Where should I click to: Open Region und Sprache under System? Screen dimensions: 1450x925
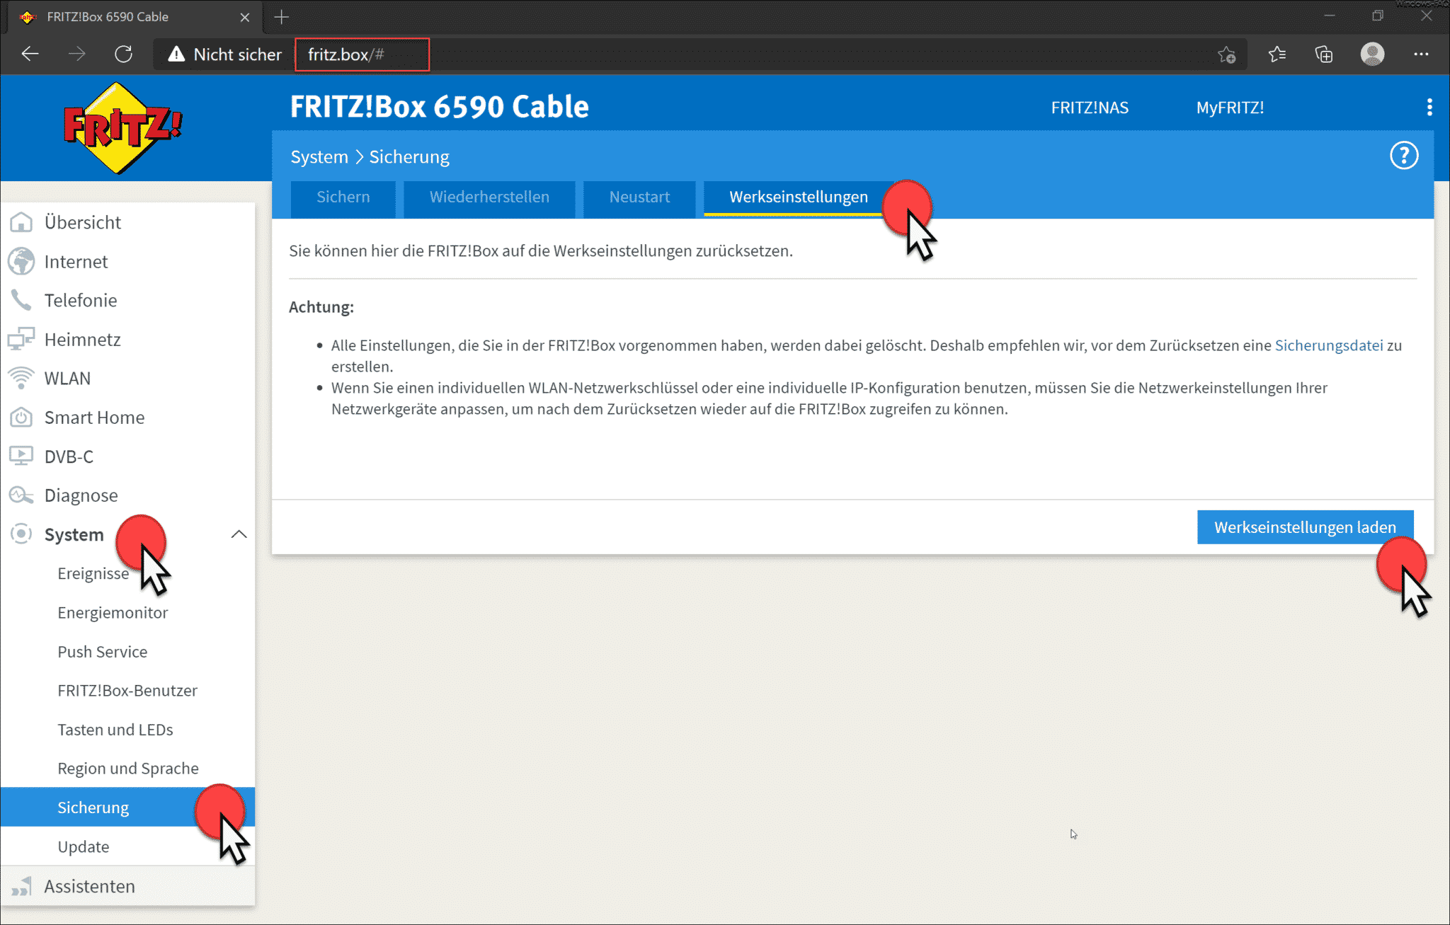click(x=127, y=768)
